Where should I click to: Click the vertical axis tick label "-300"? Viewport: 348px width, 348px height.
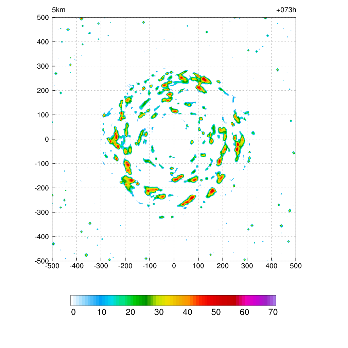coord(42,212)
